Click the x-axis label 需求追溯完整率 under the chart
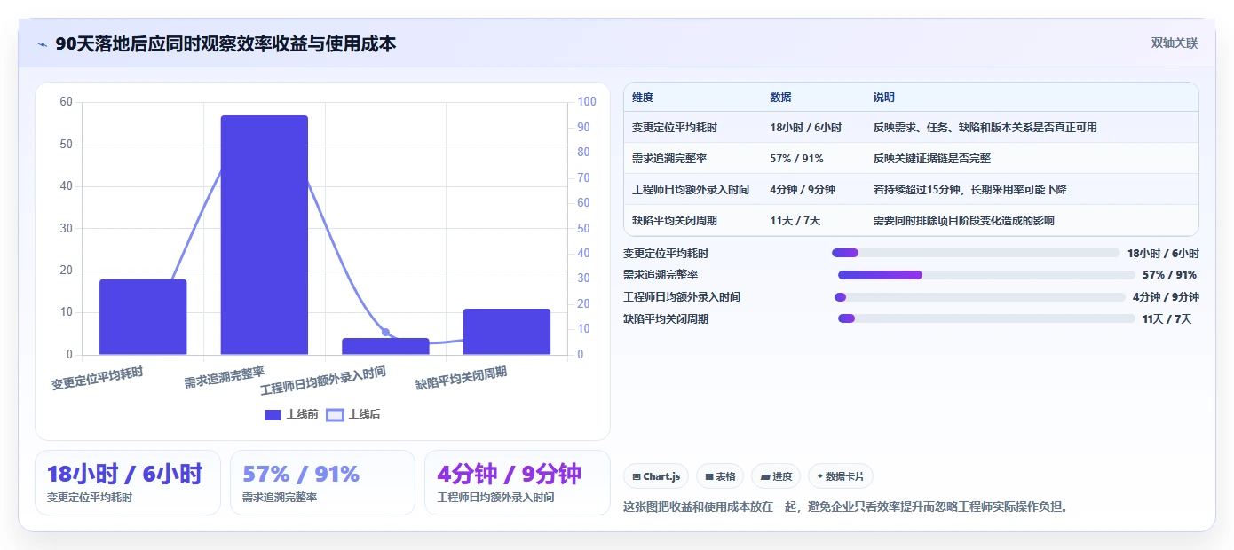The width and height of the screenshot is (1234, 550). coord(224,376)
